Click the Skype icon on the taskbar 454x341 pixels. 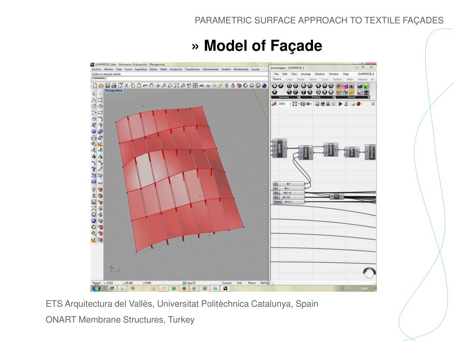tap(215, 288)
